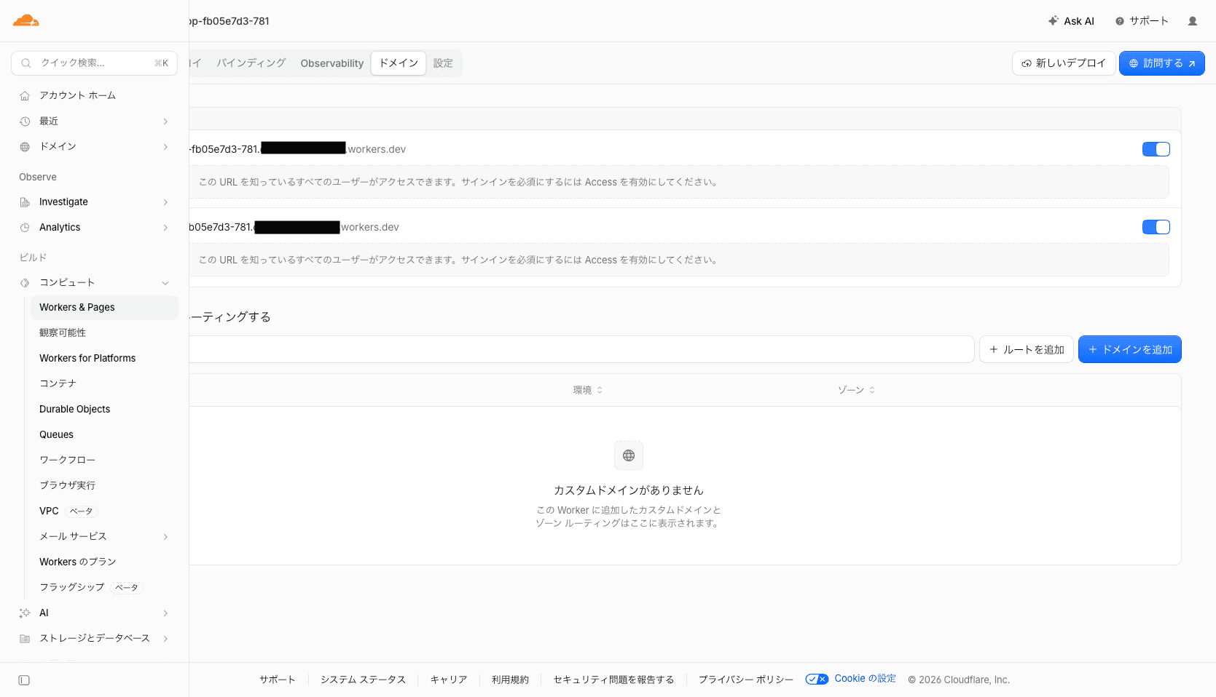Screen dimensions: 1216x697
Task: Click the storage icon by ストレージとデータベース
Action: point(25,638)
